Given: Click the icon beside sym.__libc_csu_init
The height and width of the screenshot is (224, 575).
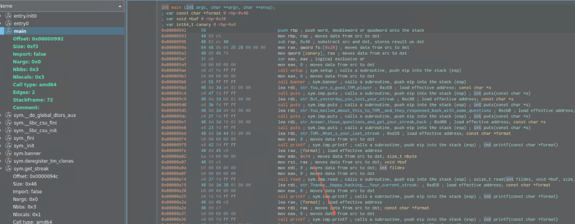Looking at the screenshot, I should click(x=8, y=131).
